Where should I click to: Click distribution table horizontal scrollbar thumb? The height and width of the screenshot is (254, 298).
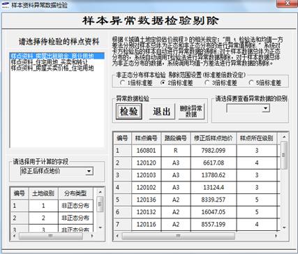point(50,236)
